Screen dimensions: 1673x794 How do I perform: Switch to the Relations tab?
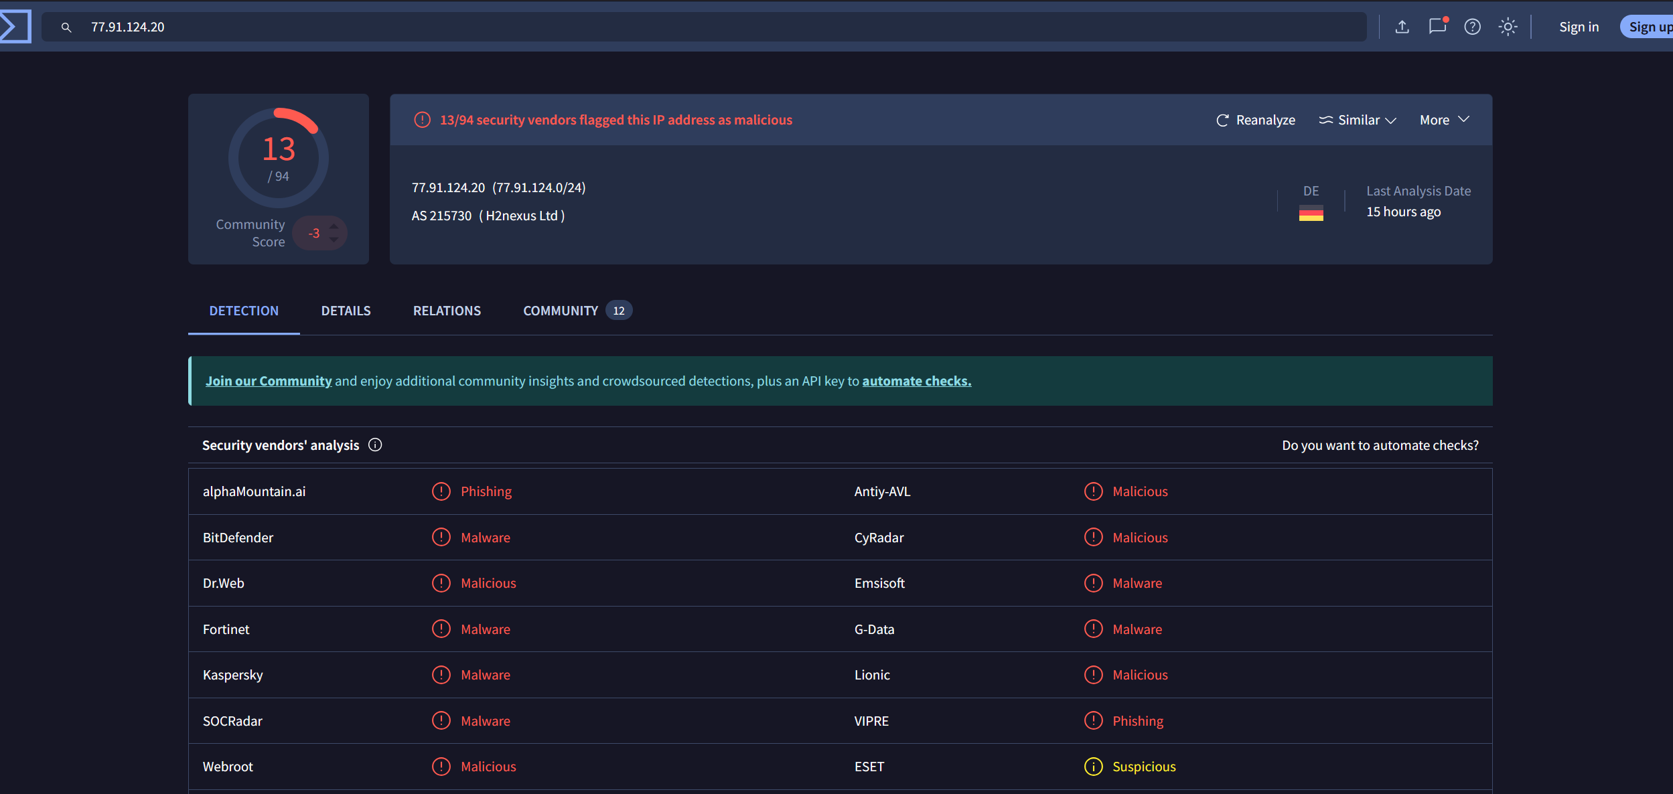point(446,310)
